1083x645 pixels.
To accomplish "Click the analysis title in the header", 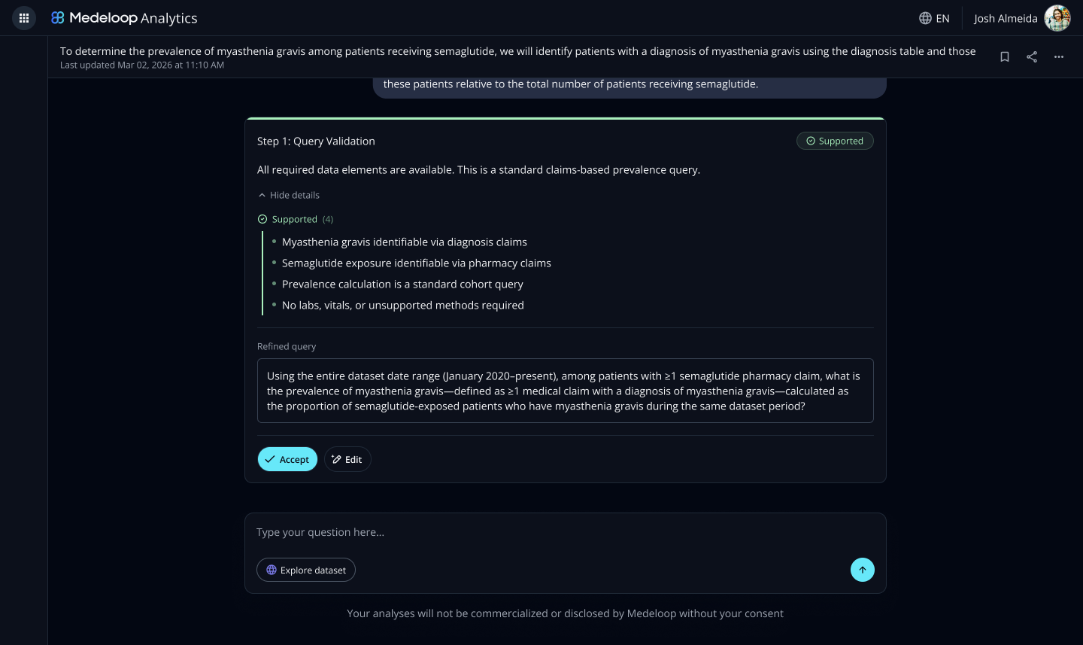I will (517, 51).
